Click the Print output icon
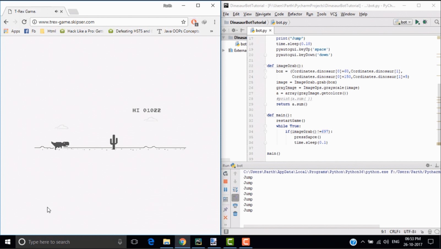The image size is (441, 249). tap(235, 205)
